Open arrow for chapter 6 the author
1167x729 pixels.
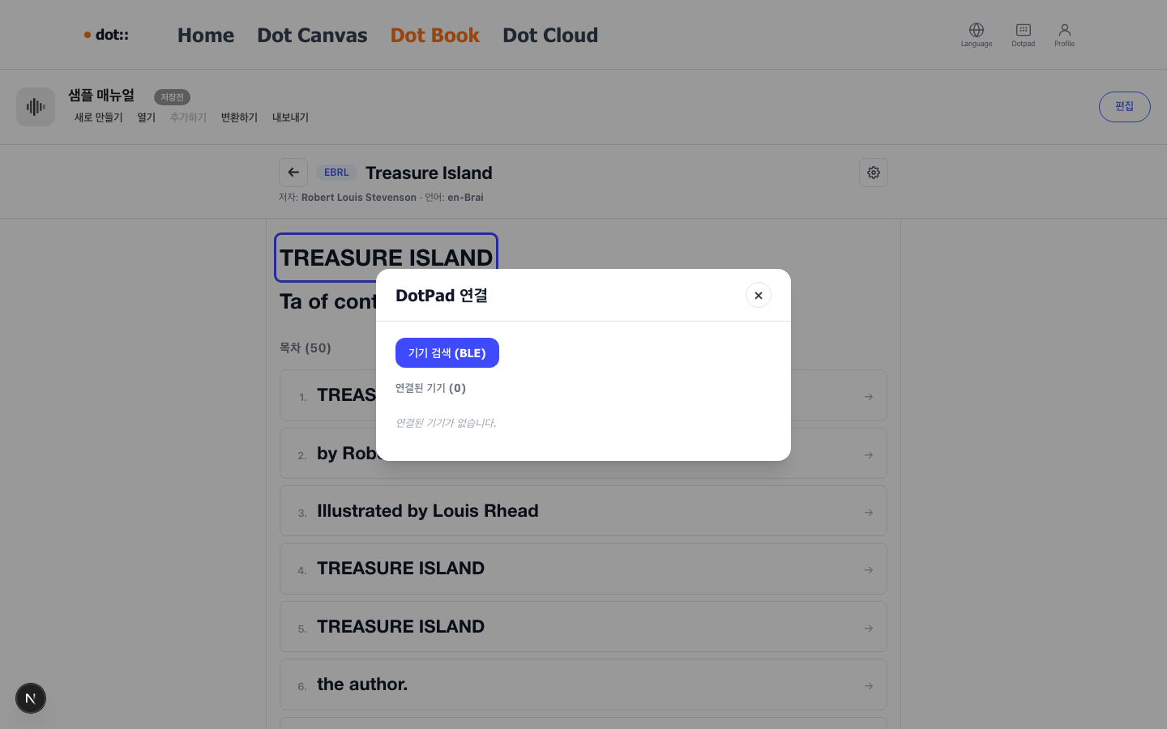869,686
